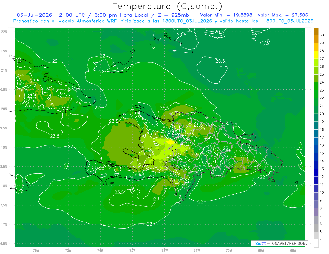This screenshot has width=329, height=254.
Task: Click the '18N' latitude axis label
Action: [4, 186]
